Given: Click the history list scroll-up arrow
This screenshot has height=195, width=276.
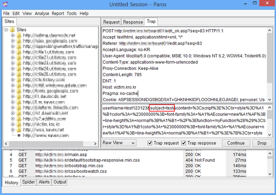Looking at the screenshot, I should point(270,153).
